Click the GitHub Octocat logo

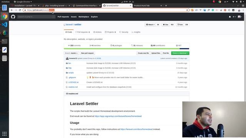click(x=13, y=16)
